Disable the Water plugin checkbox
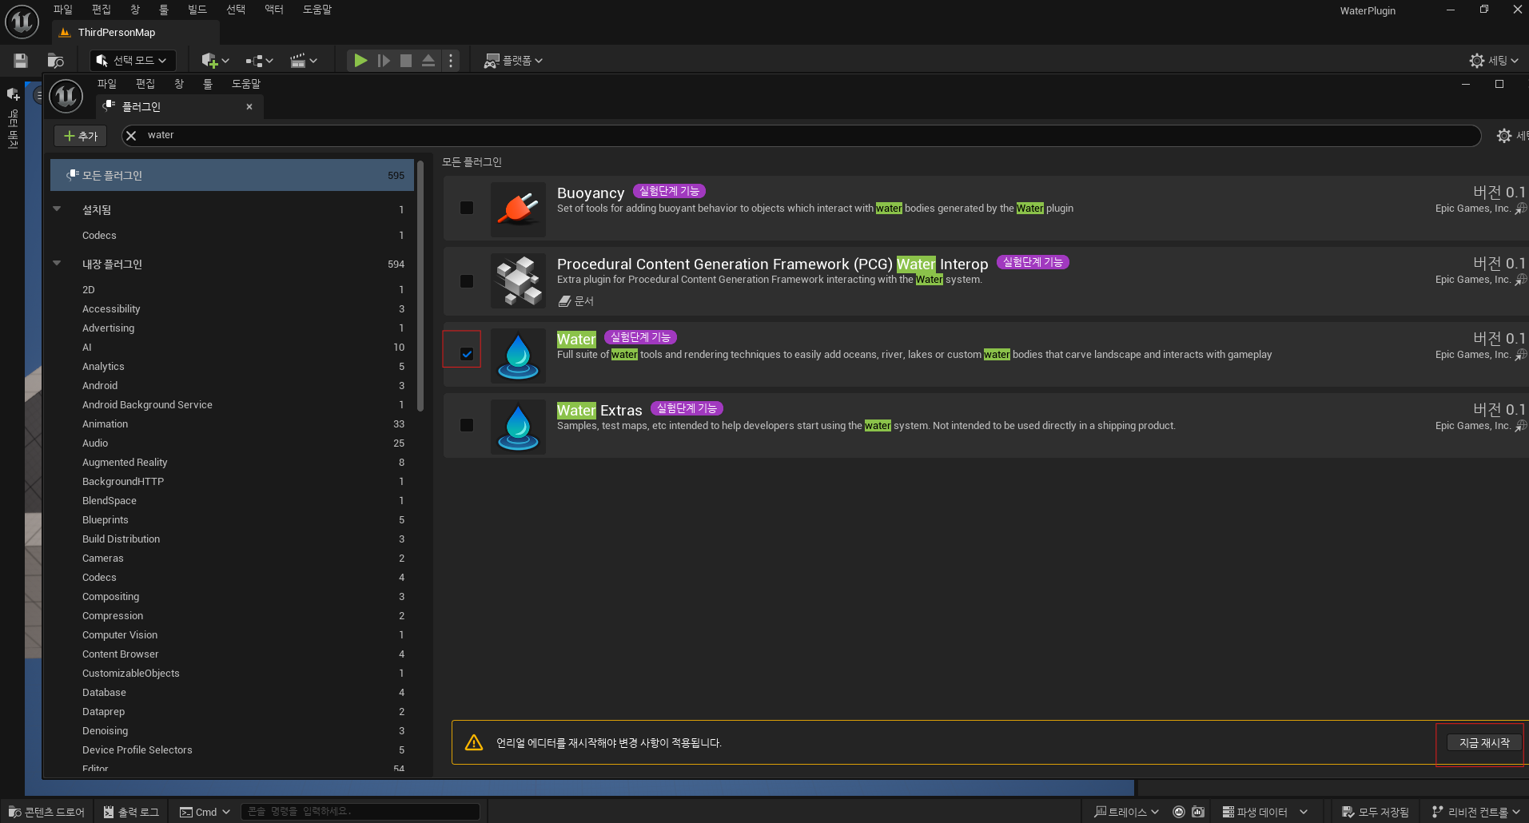 tap(467, 354)
